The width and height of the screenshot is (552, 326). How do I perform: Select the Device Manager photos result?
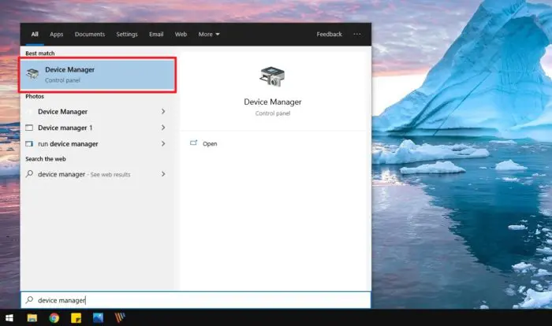tap(98, 112)
